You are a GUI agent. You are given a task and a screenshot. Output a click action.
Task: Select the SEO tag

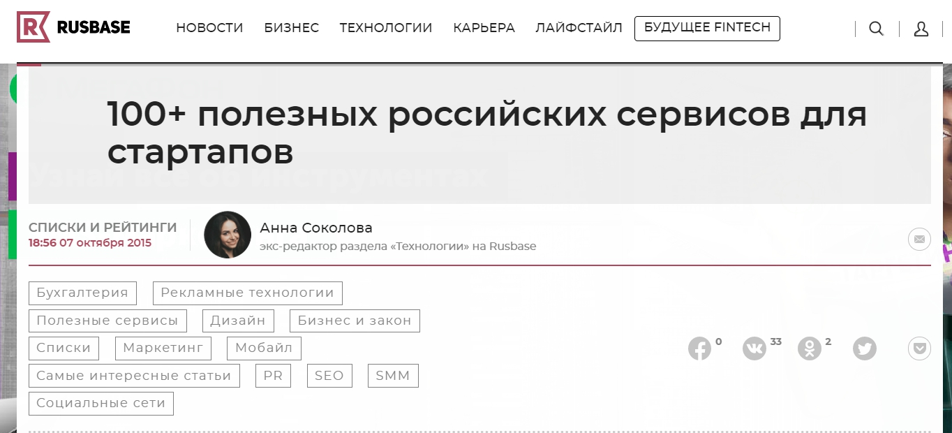[x=329, y=376]
